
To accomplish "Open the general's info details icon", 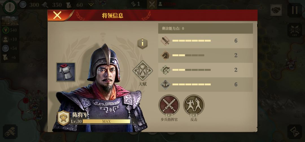I will pyautogui.click(x=143, y=43).
